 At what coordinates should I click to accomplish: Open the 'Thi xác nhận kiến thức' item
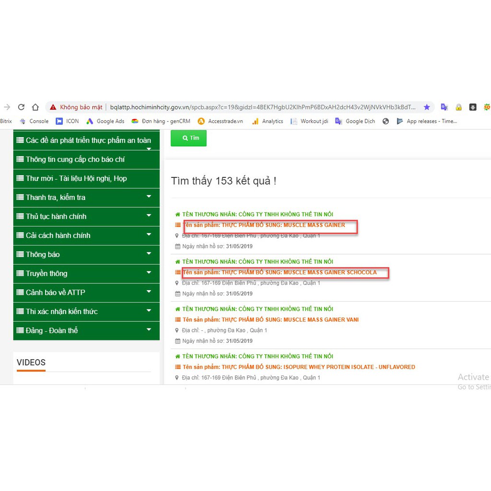point(86,312)
